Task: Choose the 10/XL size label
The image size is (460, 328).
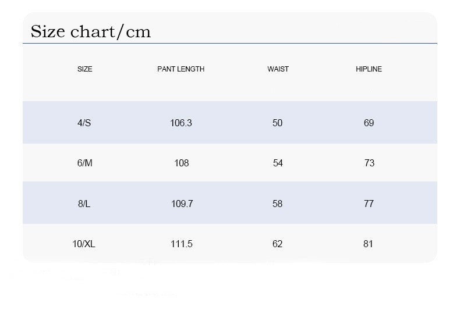Action: [84, 244]
